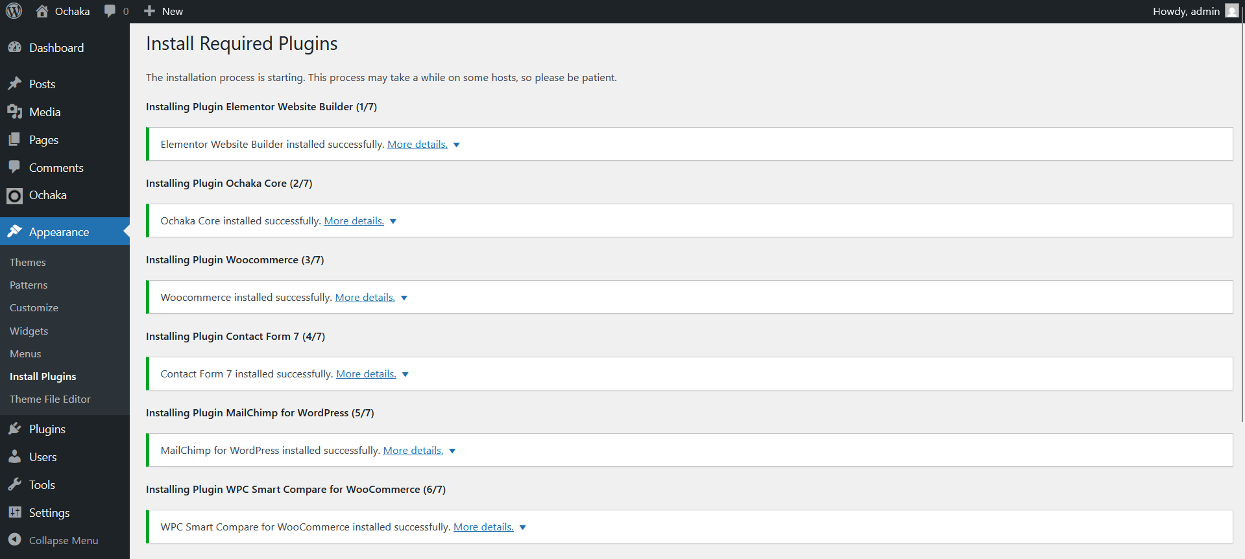Click the Posts pushpin icon
The height and width of the screenshot is (559, 1245).
(15, 84)
